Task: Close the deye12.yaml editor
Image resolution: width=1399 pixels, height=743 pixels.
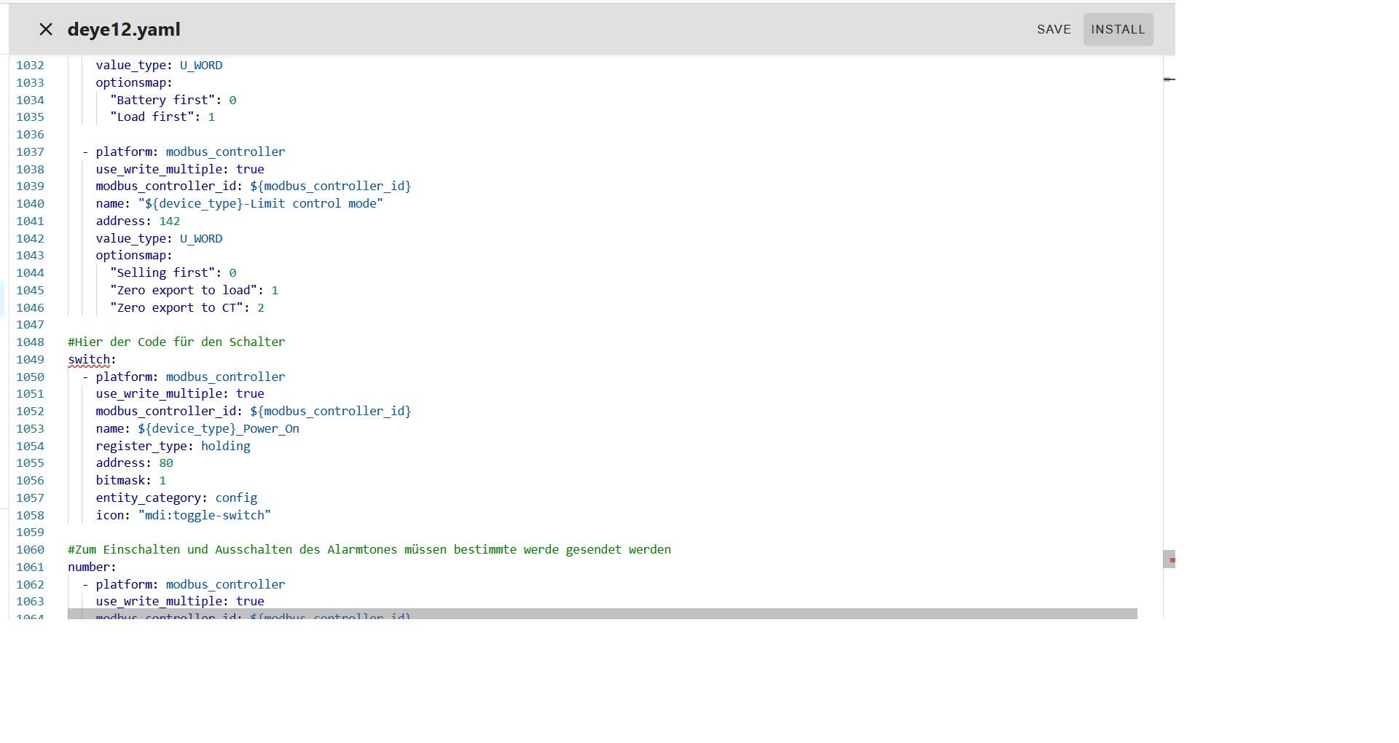Action: [x=46, y=29]
